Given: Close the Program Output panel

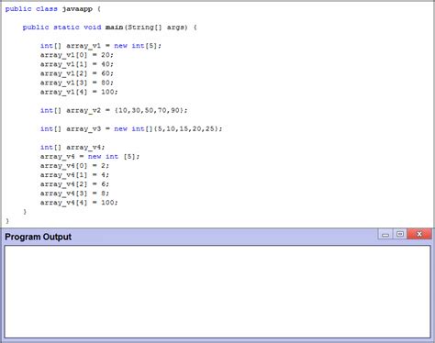Looking at the screenshot, I should pos(419,234).
